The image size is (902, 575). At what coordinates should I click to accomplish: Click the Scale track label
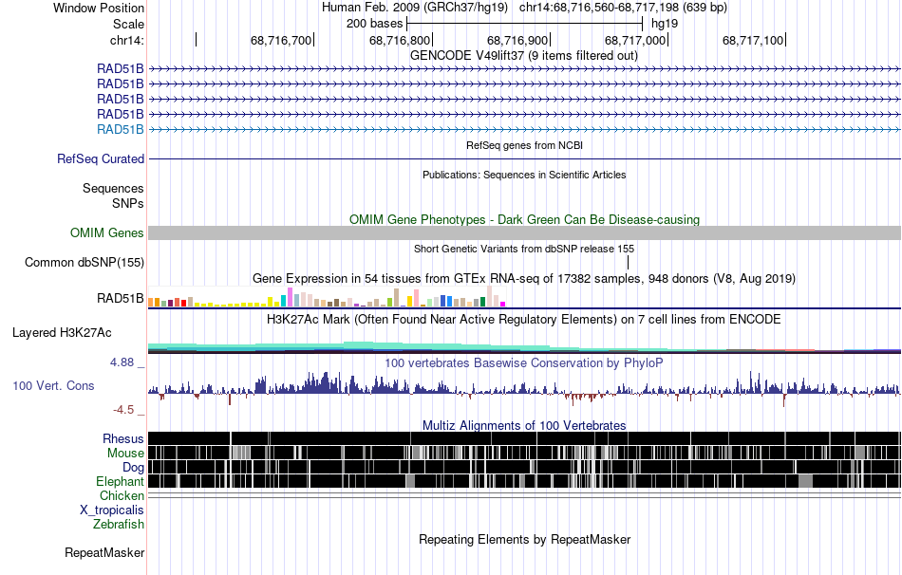[128, 24]
